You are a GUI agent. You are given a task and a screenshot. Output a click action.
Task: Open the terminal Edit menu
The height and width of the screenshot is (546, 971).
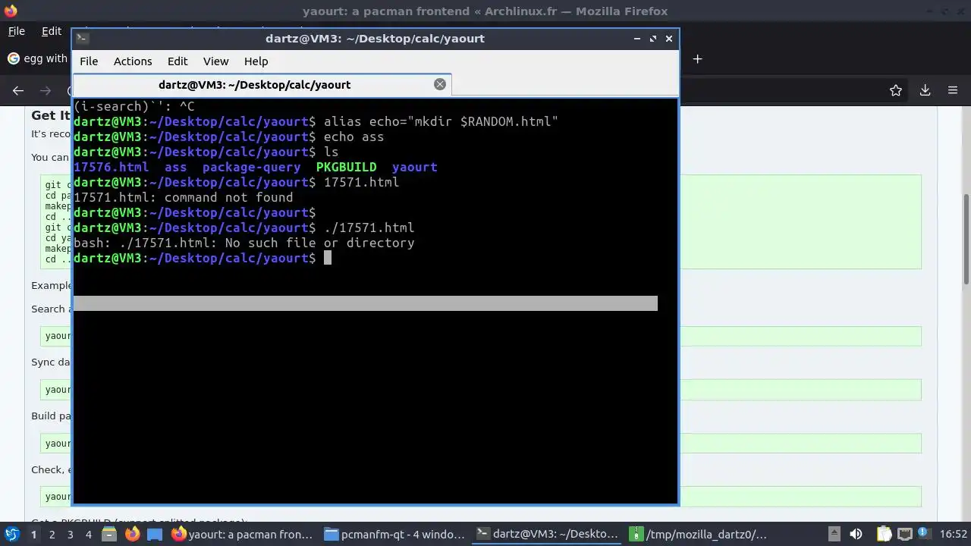click(178, 61)
